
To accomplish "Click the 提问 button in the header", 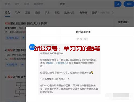I will click(129, 4).
